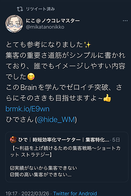
Task: Click the 19:17 · 2022/03/26 timestamp
Action: (x=27, y=193)
